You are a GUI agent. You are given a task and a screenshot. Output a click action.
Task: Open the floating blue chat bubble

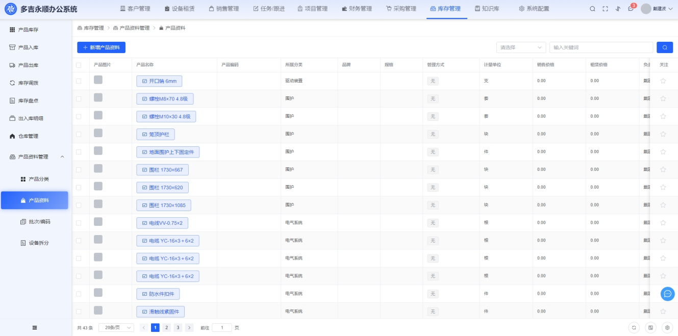(667, 294)
